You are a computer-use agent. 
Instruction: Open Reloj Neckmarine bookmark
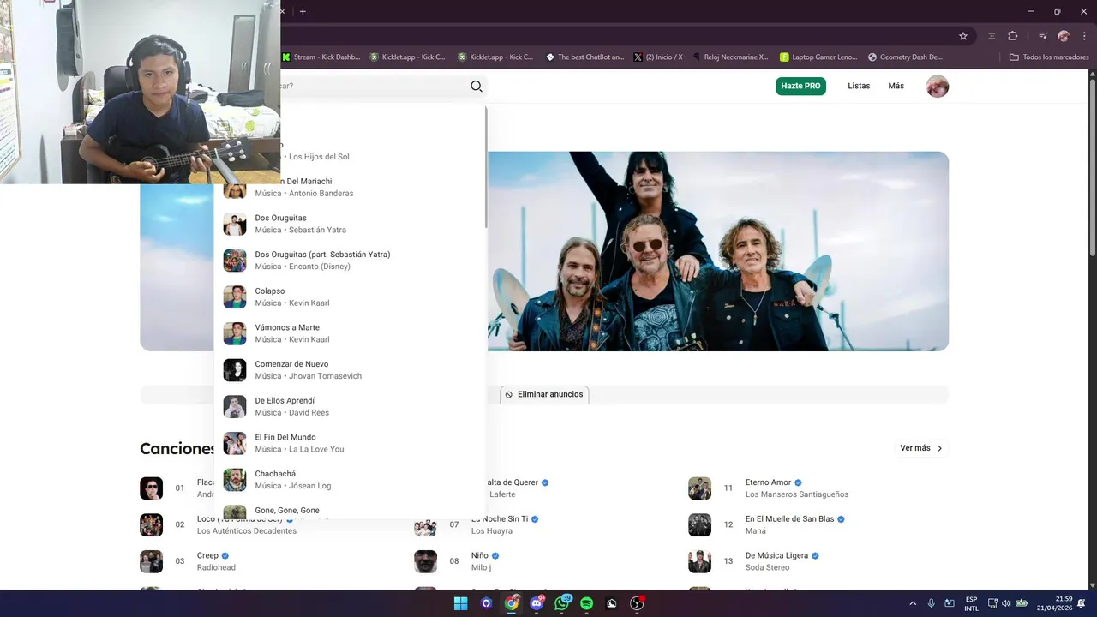(730, 57)
